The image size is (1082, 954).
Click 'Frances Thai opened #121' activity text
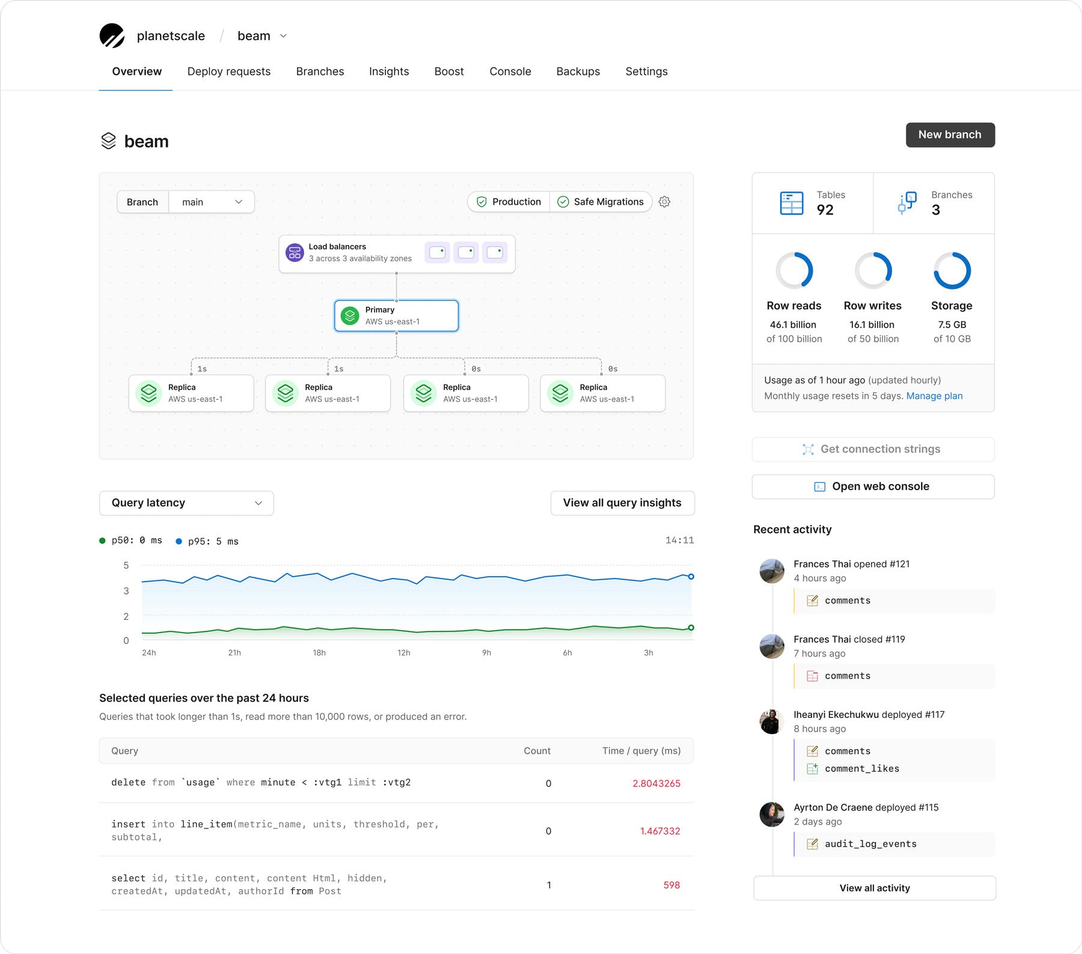pos(851,564)
